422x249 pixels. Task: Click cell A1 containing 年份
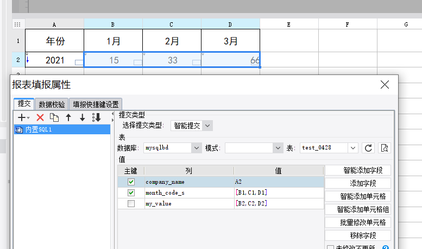54,41
